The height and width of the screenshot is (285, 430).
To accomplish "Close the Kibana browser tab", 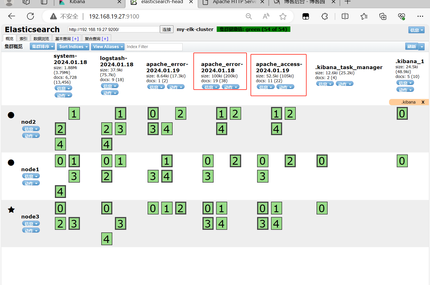I will 119,2.
